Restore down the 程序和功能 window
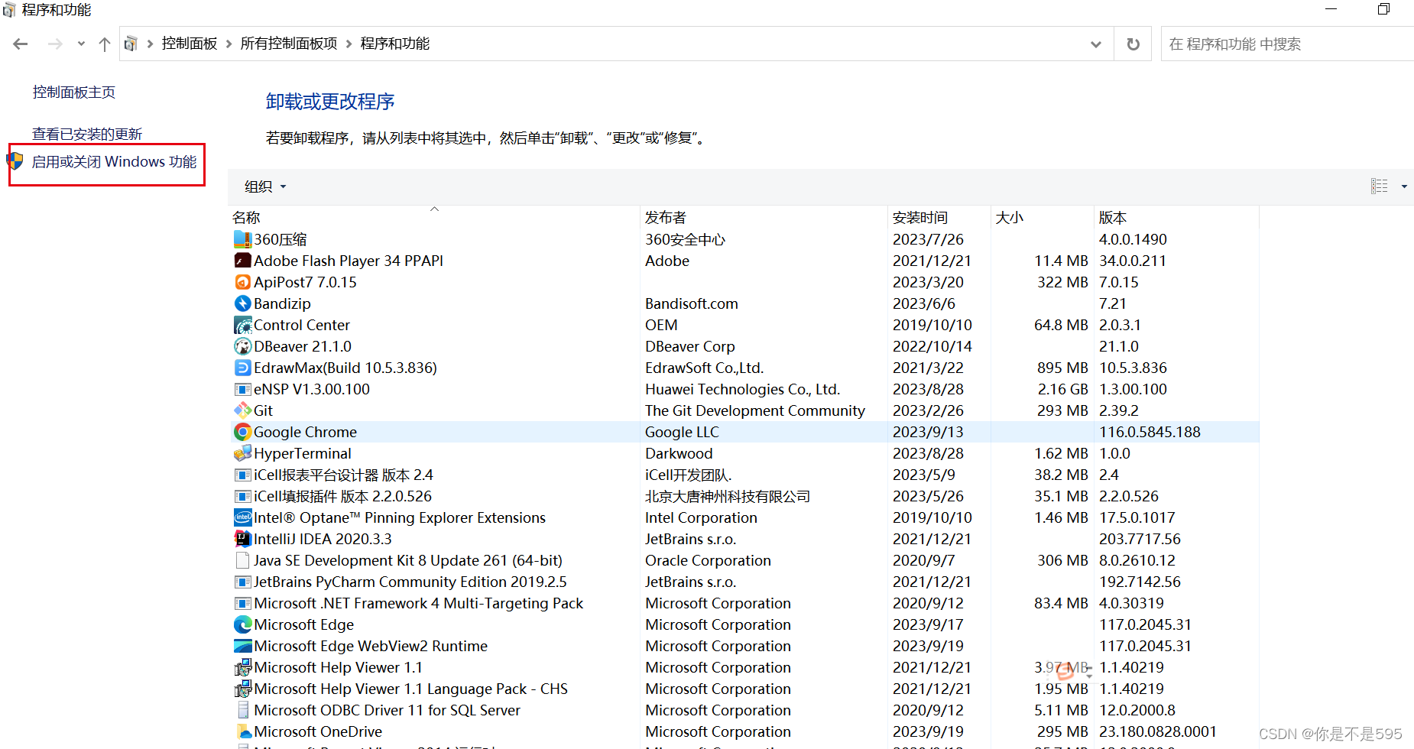 [x=1383, y=9]
